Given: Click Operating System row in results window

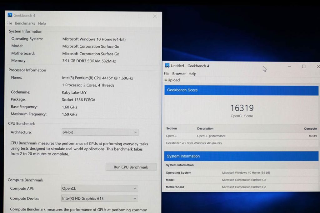Looking at the screenshot, I should click(242, 173).
